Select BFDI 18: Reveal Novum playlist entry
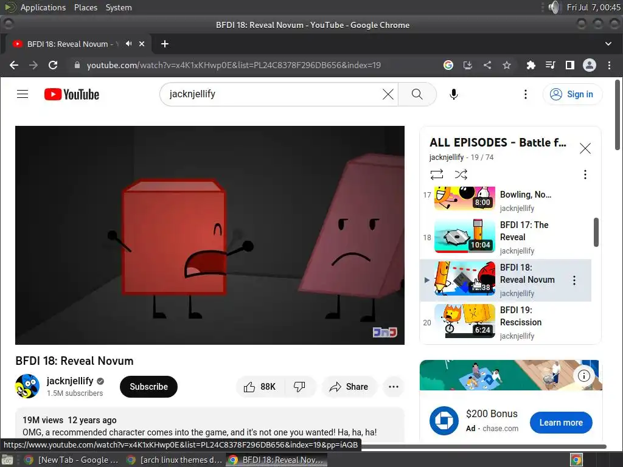Viewport: 623px width, 467px height. click(x=506, y=280)
